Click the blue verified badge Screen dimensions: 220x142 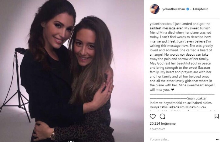(188, 9)
